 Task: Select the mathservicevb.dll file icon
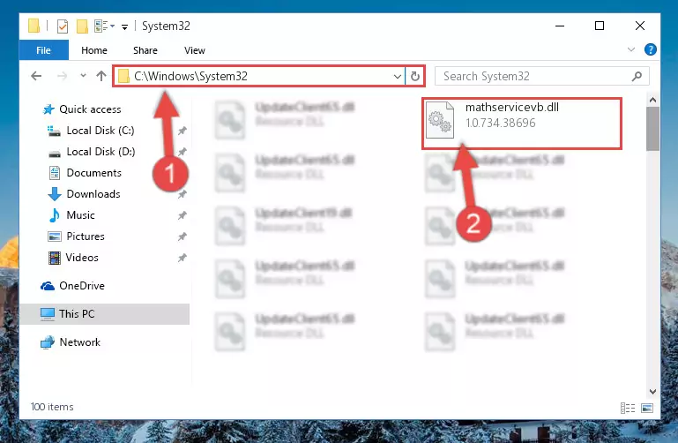click(x=440, y=120)
